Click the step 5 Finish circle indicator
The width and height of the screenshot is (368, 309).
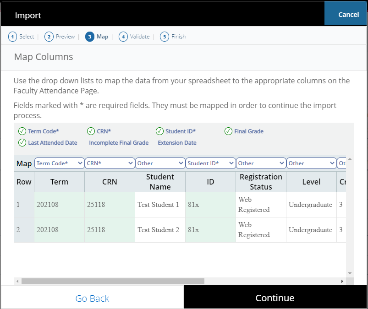pyautogui.click(x=164, y=36)
